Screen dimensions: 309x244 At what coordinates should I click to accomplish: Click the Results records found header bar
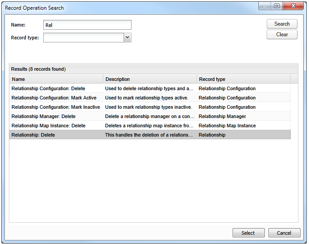(x=154, y=69)
